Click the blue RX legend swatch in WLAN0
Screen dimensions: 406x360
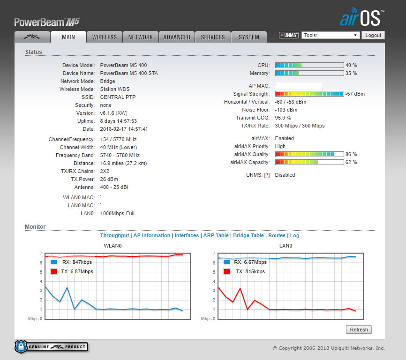click(54, 262)
